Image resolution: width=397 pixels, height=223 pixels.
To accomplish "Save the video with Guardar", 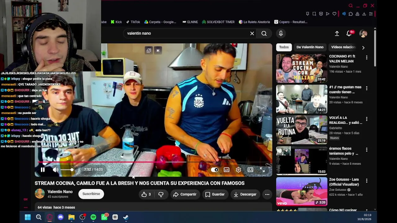I will click(215, 195).
